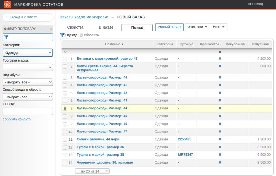Expand the header row chevron in table
Screen dimensions: 276x176
point(65,52)
